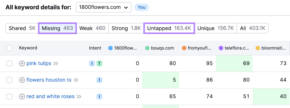The height and width of the screenshot is (108, 290).
Task: Check the pink tulips row checkbox
Action: point(9,64)
